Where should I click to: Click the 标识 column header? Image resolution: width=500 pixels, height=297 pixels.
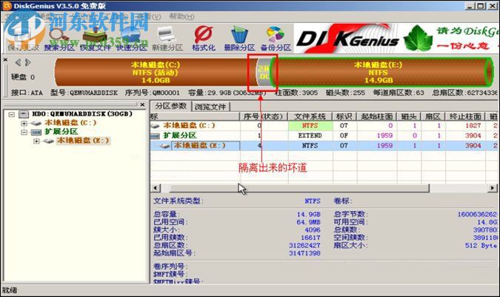click(x=344, y=116)
